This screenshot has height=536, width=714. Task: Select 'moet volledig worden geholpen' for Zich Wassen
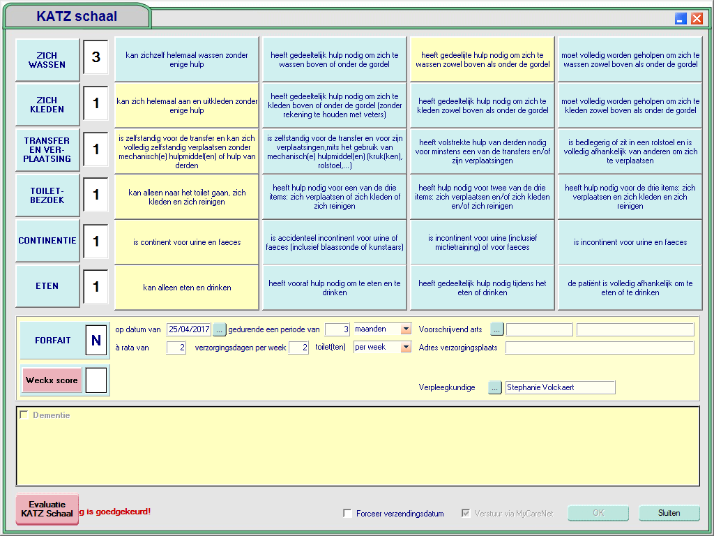630,60
